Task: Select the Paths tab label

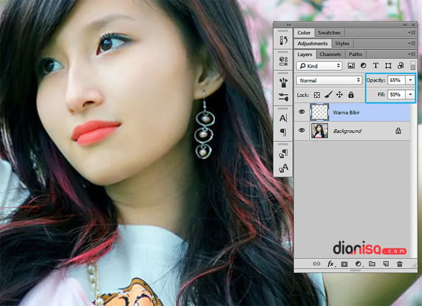Action: (355, 54)
